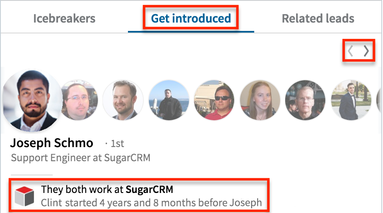Select avatar of long-haired man with glasses
The image size is (383, 213).
pyautogui.click(x=80, y=100)
